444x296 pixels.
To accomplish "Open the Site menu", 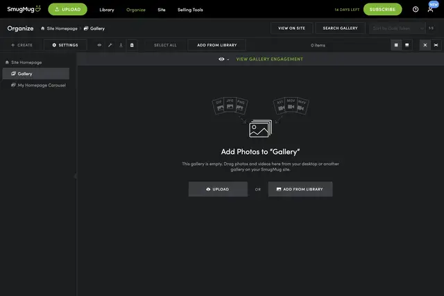I will [162, 10].
